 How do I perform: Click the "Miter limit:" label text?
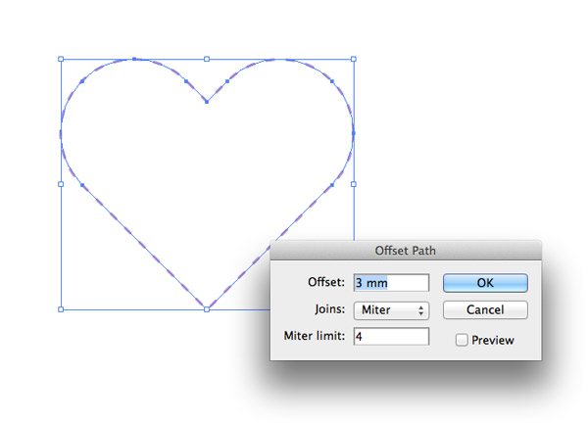pos(315,336)
